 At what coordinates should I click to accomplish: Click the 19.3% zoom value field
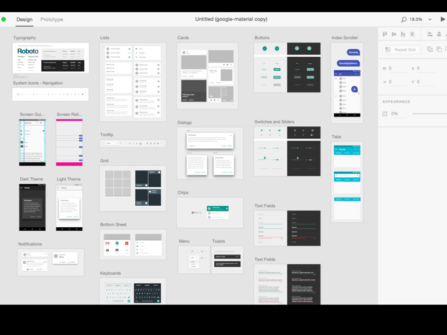coord(416,19)
